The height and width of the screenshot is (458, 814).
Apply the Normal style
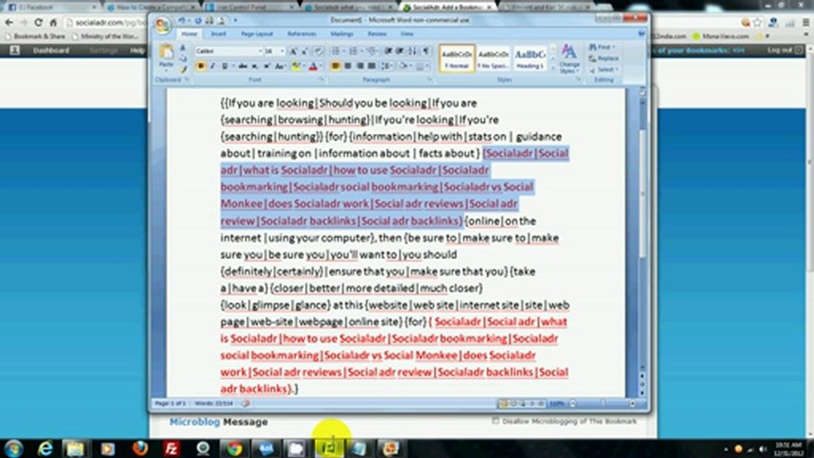tap(457, 59)
